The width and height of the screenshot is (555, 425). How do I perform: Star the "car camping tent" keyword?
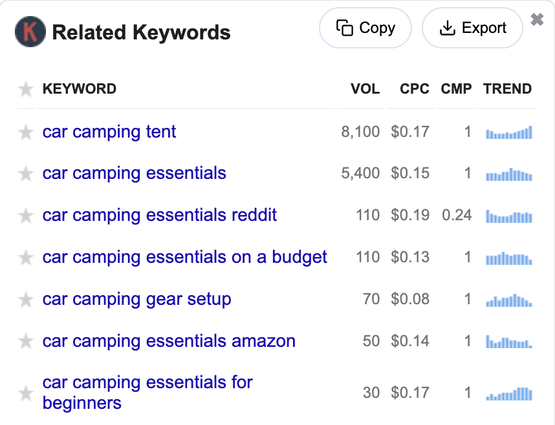(26, 132)
